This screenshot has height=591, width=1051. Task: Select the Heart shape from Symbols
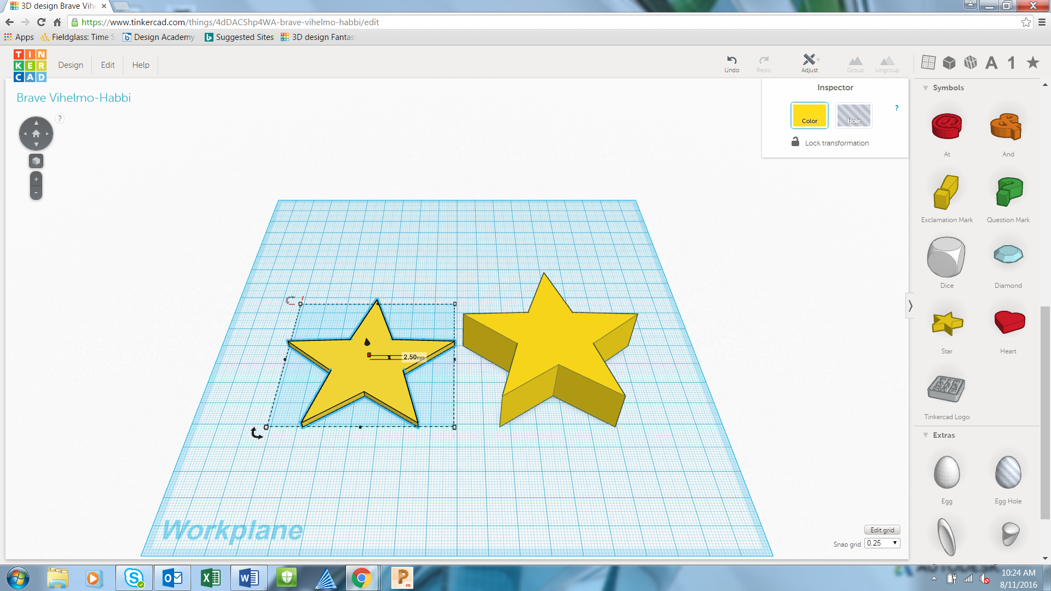pyautogui.click(x=1008, y=322)
